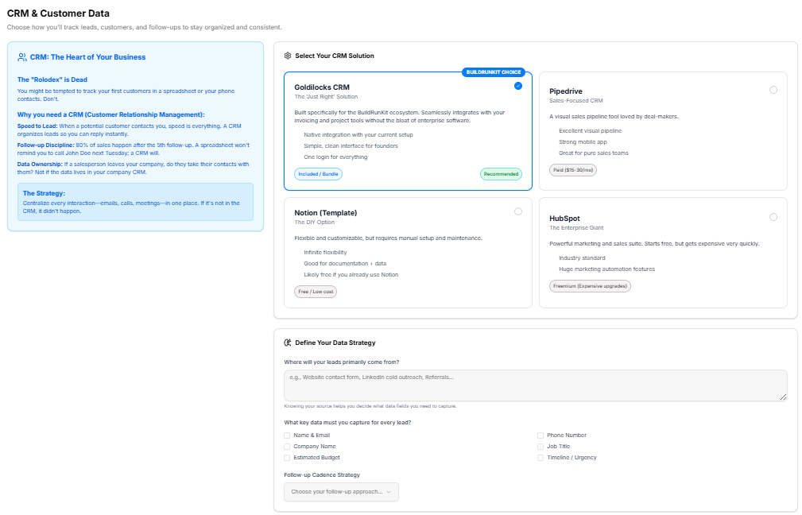
Task: Click 'Infinite flexibility' feature text
Action: click(x=325, y=253)
